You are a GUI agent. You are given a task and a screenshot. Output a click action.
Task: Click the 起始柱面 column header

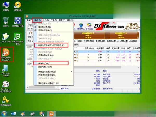coord(116,48)
